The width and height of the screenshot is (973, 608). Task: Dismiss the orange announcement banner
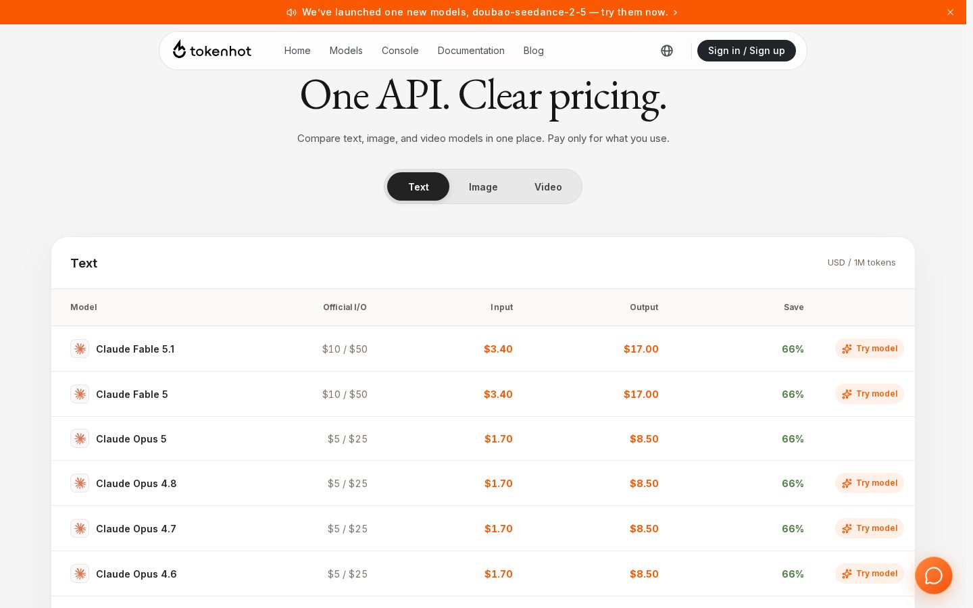point(950,12)
